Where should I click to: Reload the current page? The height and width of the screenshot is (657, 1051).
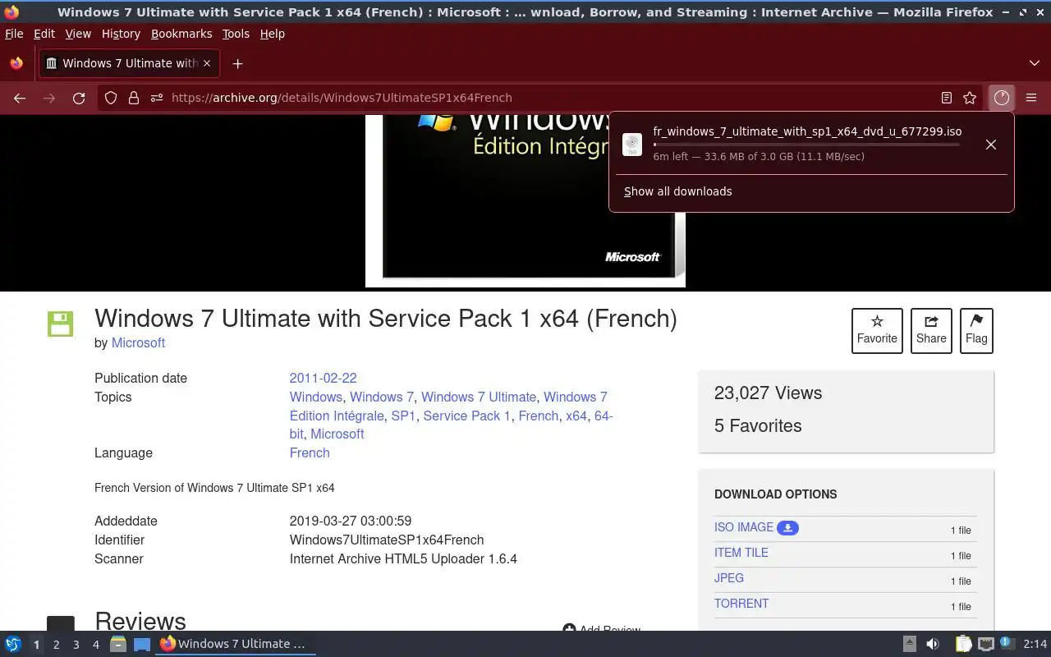[79, 98]
